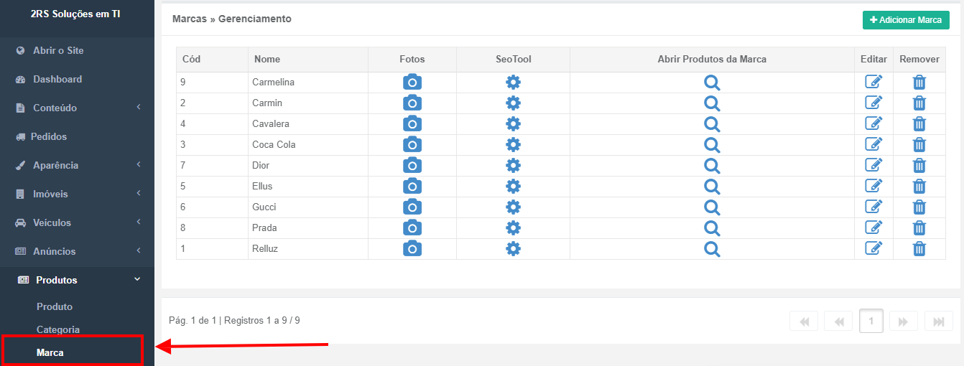Open SeoTool gear for Prada

[x=513, y=227]
